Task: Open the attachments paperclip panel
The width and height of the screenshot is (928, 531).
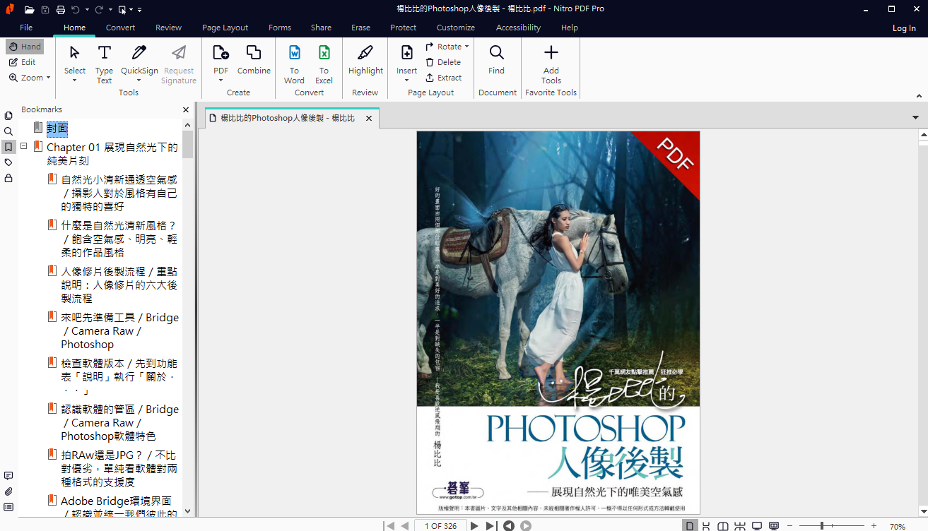Action: click(x=8, y=491)
